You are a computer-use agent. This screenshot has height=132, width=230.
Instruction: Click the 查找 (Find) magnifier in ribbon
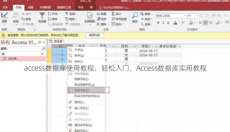[135, 16]
